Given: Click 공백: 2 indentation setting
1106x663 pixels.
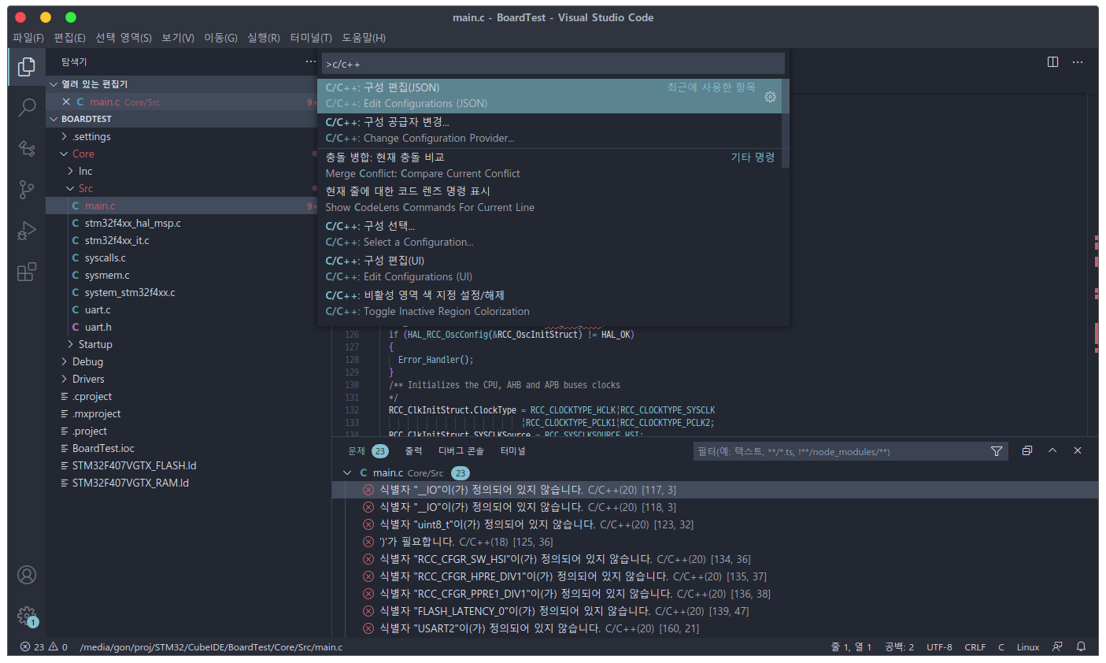Looking at the screenshot, I should (x=899, y=646).
